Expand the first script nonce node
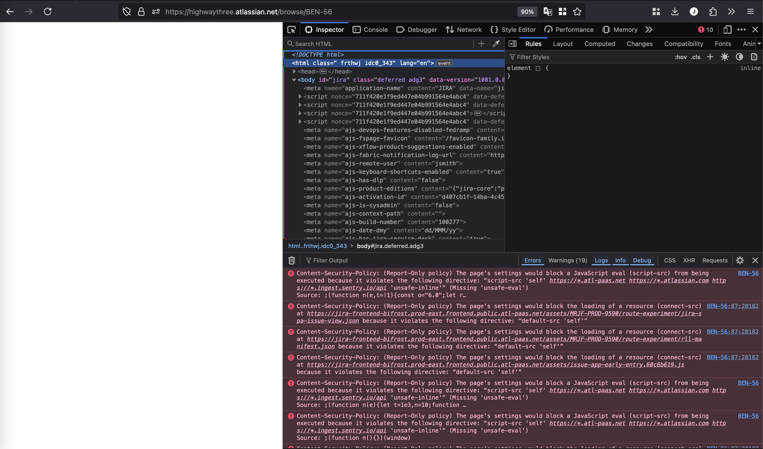 coord(300,96)
